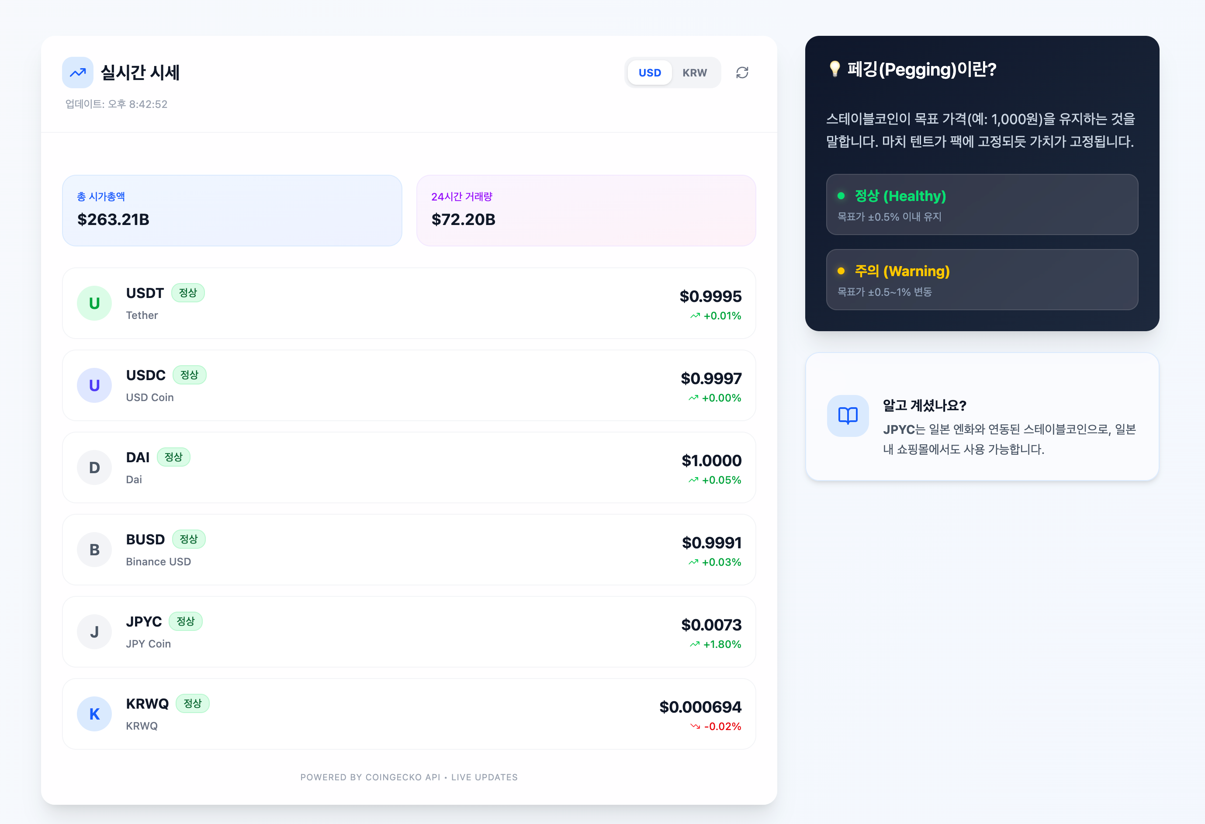Click the JPY Coin subtitle
Viewport: 1205px width, 824px height.
(x=148, y=644)
